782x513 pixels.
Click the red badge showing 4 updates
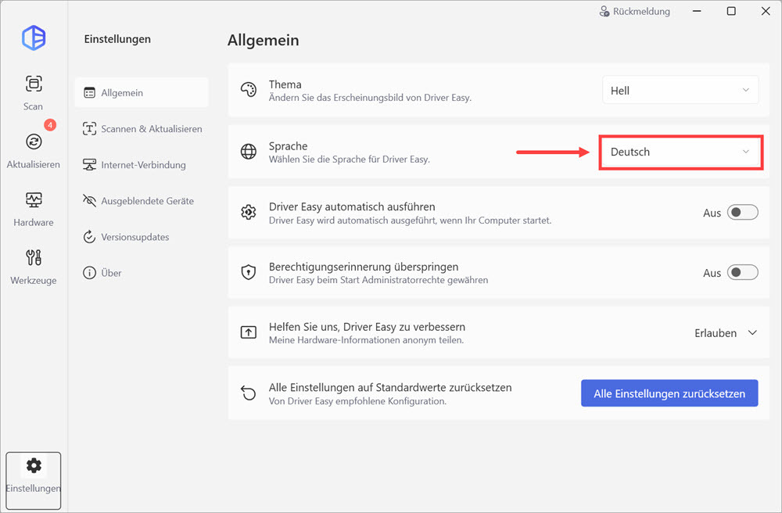(50, 125)
